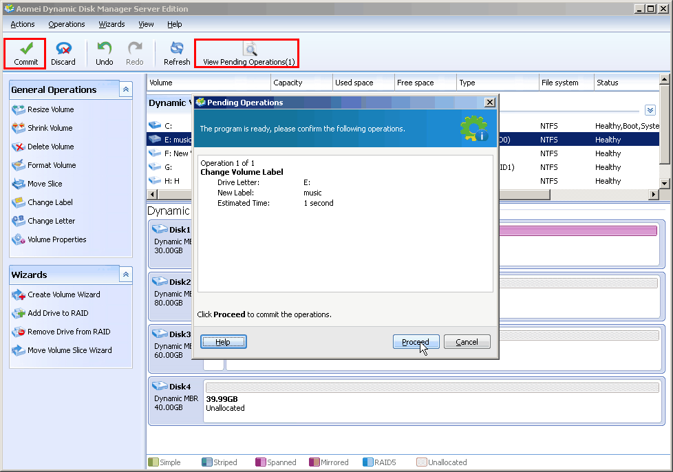The width and height of the screenshot is (673, 472).
Task: Click the Mirrored legend color swatch
Action: click(x=314, y=462)
